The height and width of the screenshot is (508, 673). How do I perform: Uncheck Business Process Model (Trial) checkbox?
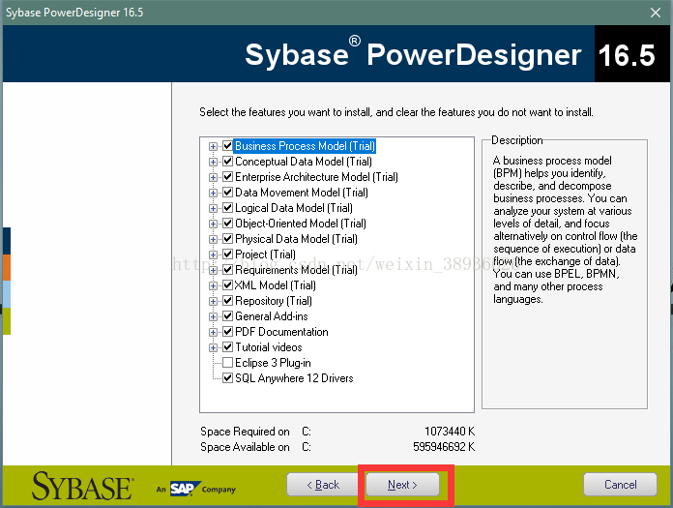click(228, 146)
